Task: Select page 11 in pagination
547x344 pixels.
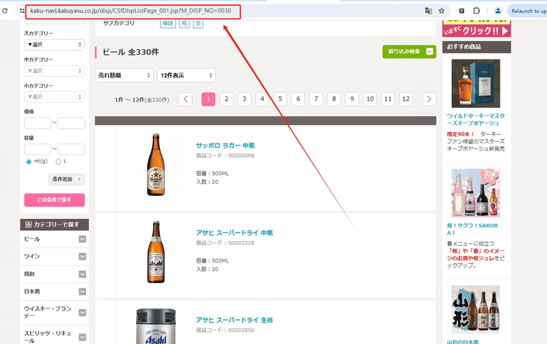Action: coord(388,99)
